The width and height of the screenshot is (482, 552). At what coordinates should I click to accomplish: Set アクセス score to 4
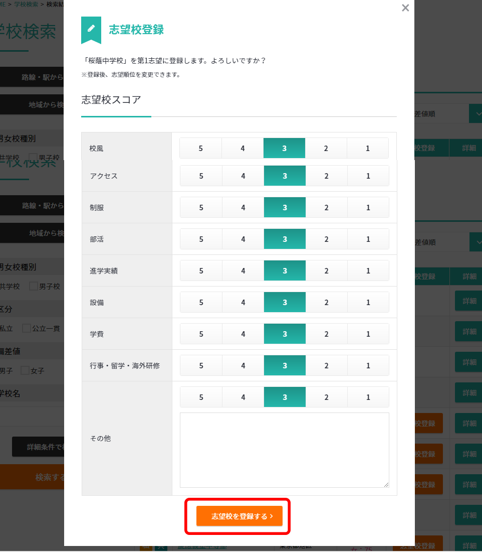tap(243, 176)
